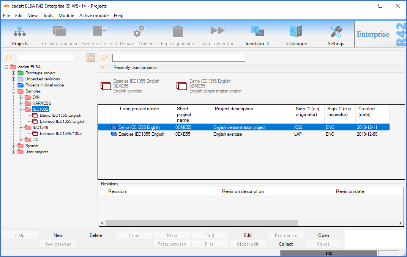Click the Copy button
The height and width of the screenshot is (257, 407).
coord(134,235)
